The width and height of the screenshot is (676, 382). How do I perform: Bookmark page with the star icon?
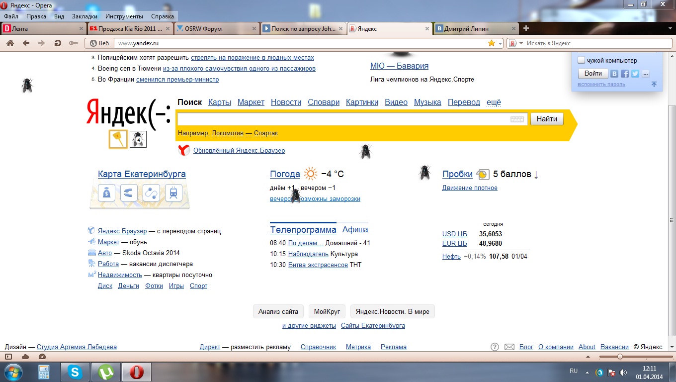[x=492, y=43]
